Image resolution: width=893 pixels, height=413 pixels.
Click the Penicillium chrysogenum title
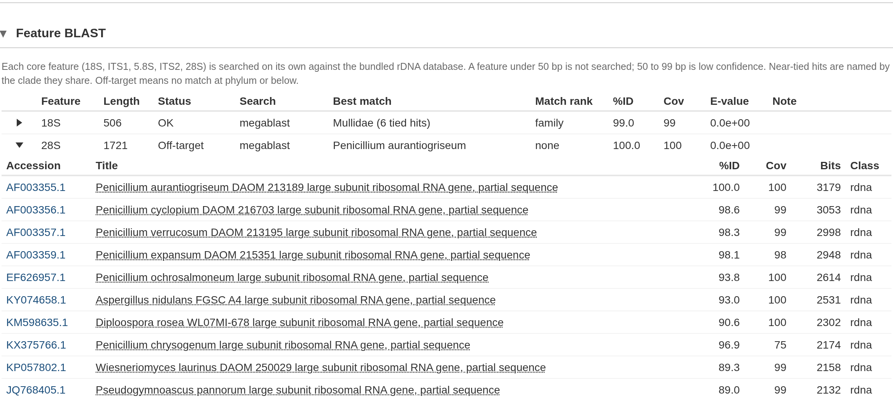pos(283,345)
